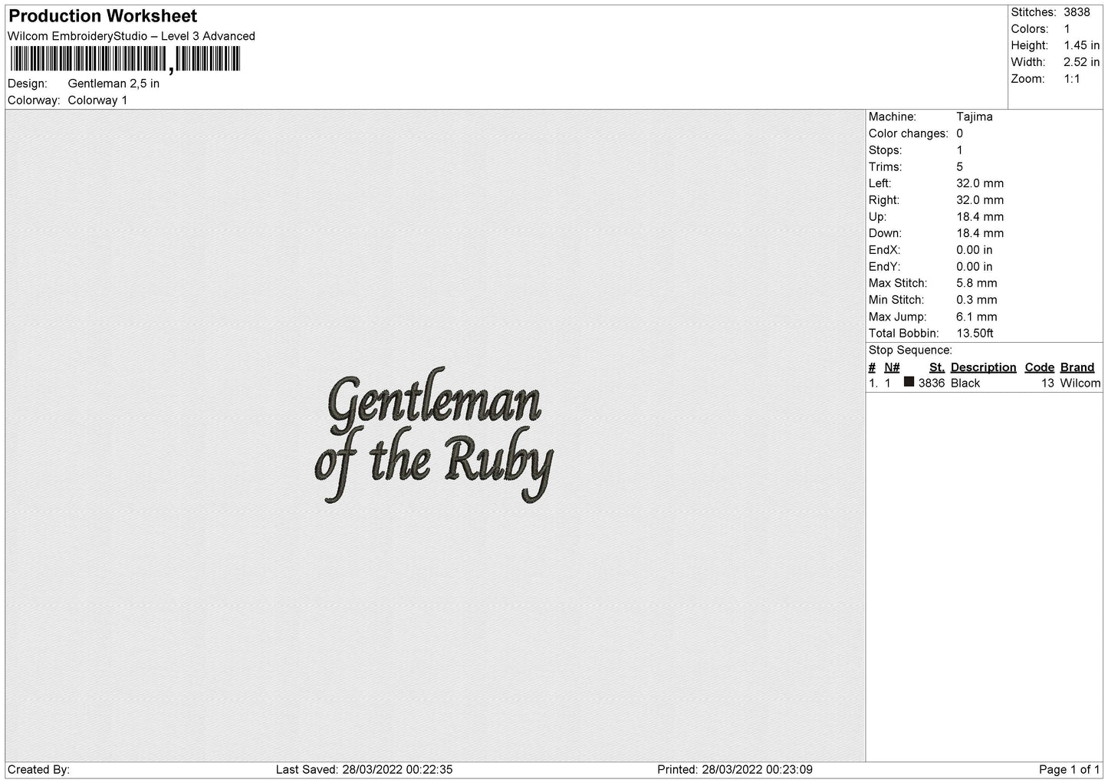Click the 'Stop Sequence:' heading
This screenshot has width=1108, height=783.
(x=910, y=350)
